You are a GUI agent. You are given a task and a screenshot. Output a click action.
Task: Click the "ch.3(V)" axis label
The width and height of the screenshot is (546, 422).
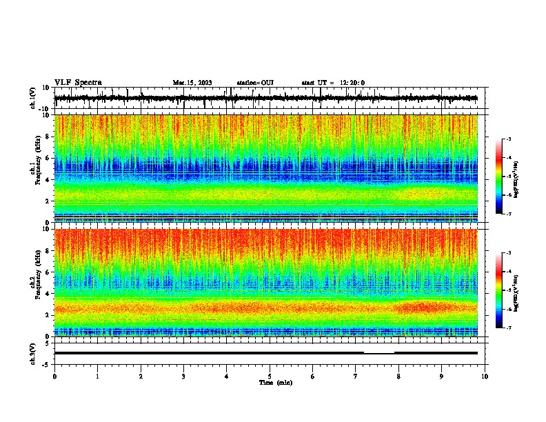32,354
